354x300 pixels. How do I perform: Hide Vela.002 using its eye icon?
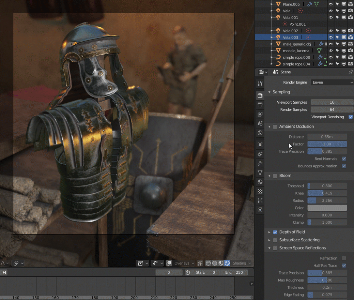pos(330,31)
